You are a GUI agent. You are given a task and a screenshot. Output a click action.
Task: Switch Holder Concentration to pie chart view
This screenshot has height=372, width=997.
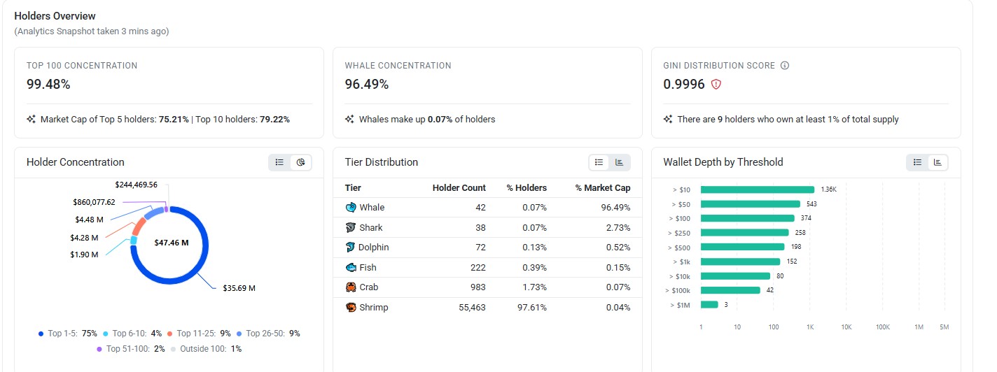(301, 162)
